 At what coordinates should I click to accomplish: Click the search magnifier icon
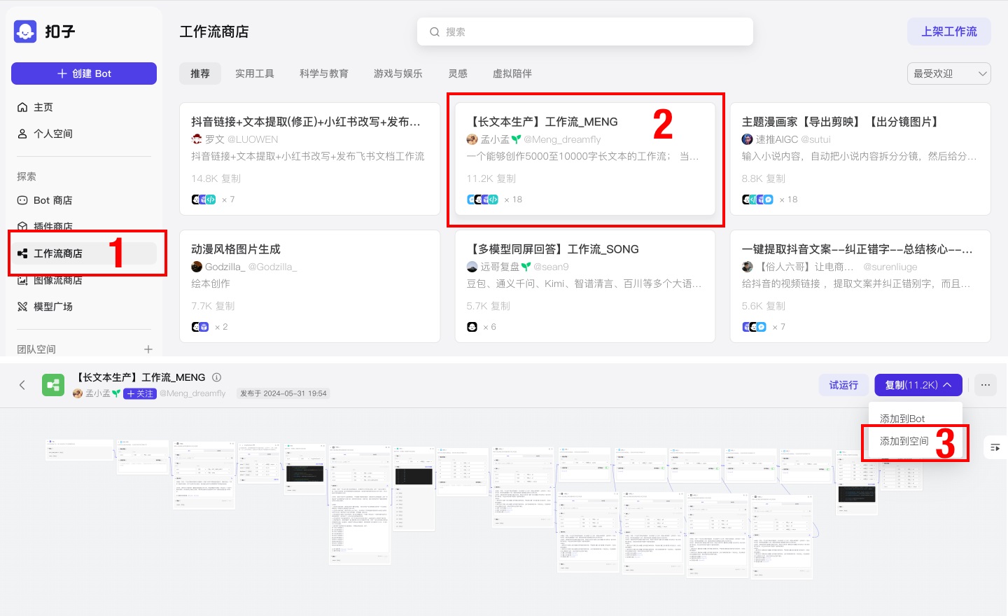coord(435,31)
